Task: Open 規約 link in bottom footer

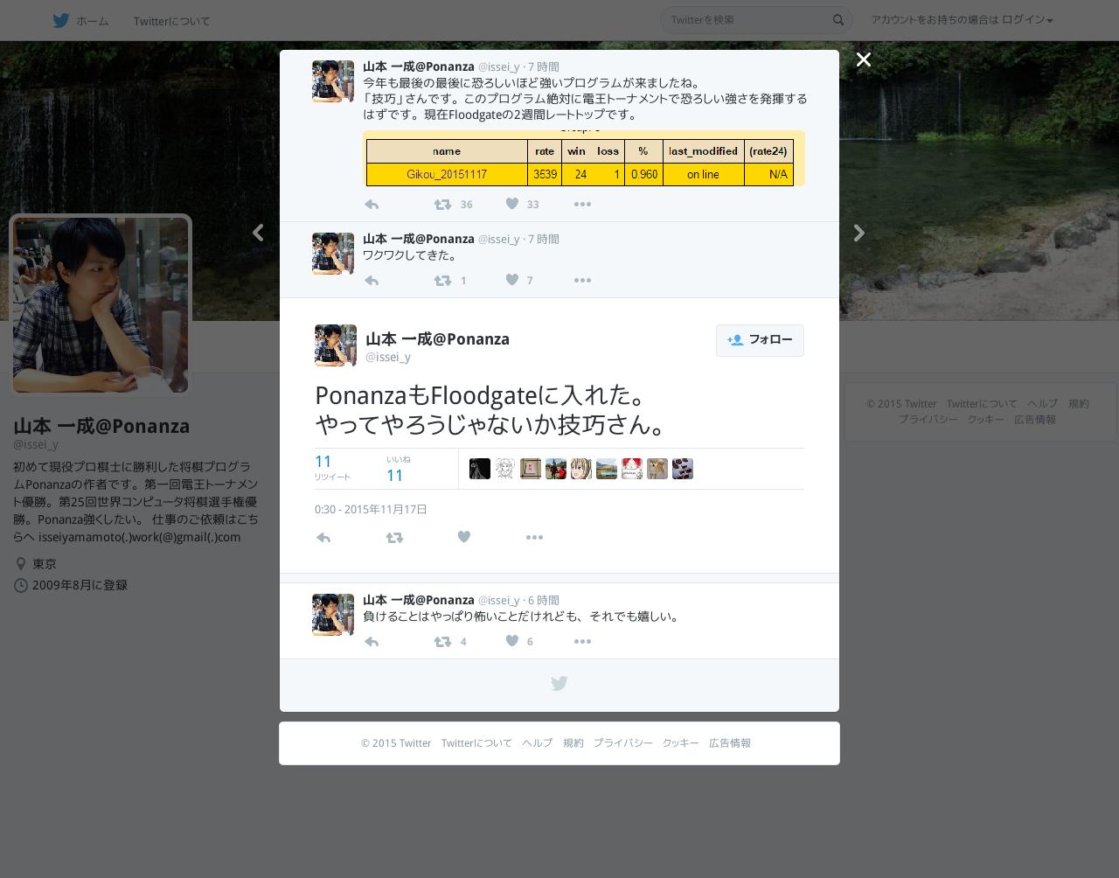Action: click(573, 743)
